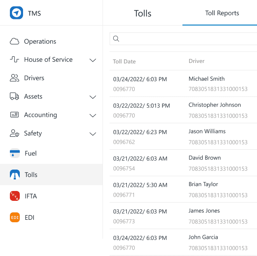
Task: Click John Garcia's 03/24/2022/ 6:03 PM toll date
Action: pyautogui.click(x=140, y=238)
